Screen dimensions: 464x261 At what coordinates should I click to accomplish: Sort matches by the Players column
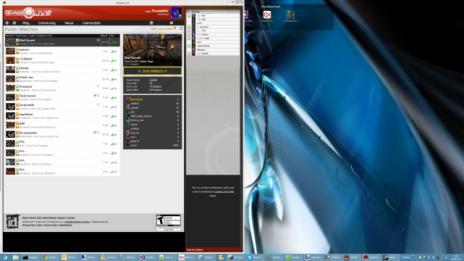pos(104,36)
